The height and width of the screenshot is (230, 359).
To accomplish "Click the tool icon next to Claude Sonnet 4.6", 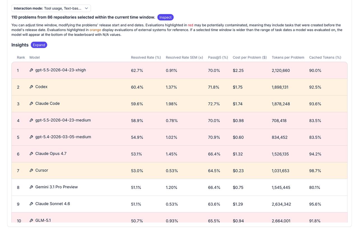I will (31, 204).
